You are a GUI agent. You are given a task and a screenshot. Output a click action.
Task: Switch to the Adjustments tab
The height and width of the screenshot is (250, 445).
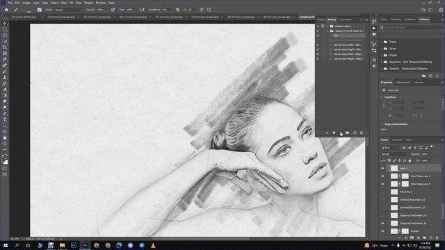(403, 83)
